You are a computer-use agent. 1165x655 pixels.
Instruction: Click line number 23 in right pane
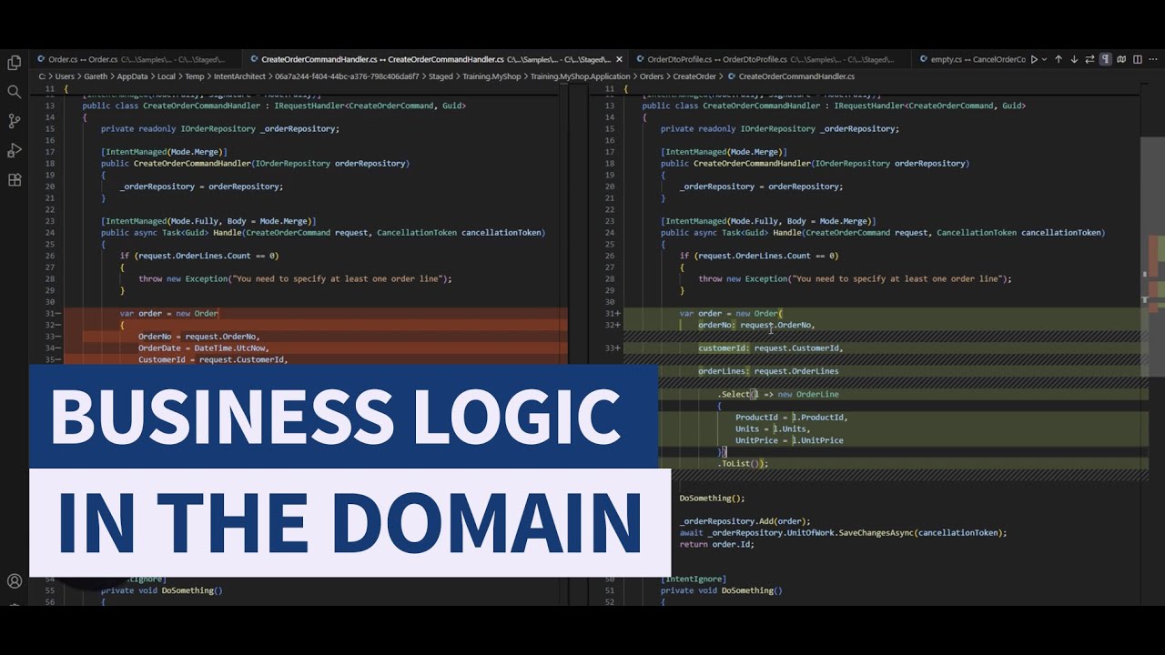click(x=610, y=221)
